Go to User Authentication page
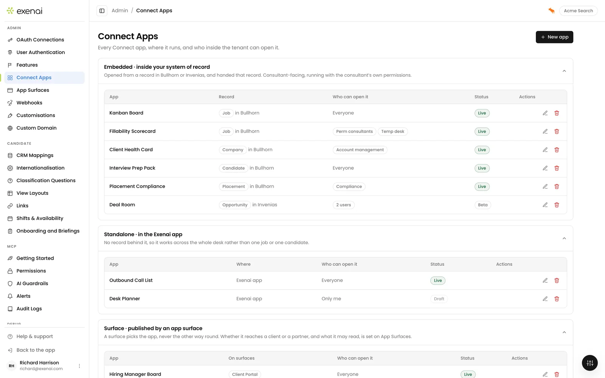The height and width of the screenshot is (378, 605). pyautogui.click(x=45, y=52)
